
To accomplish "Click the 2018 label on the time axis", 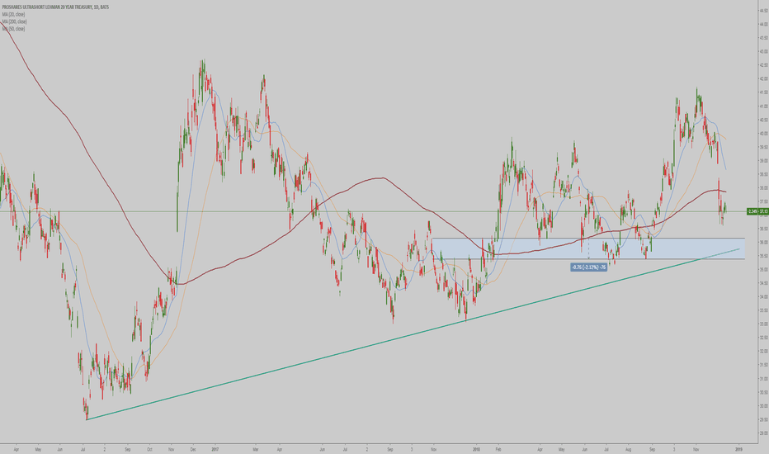I will pos(477,448).
